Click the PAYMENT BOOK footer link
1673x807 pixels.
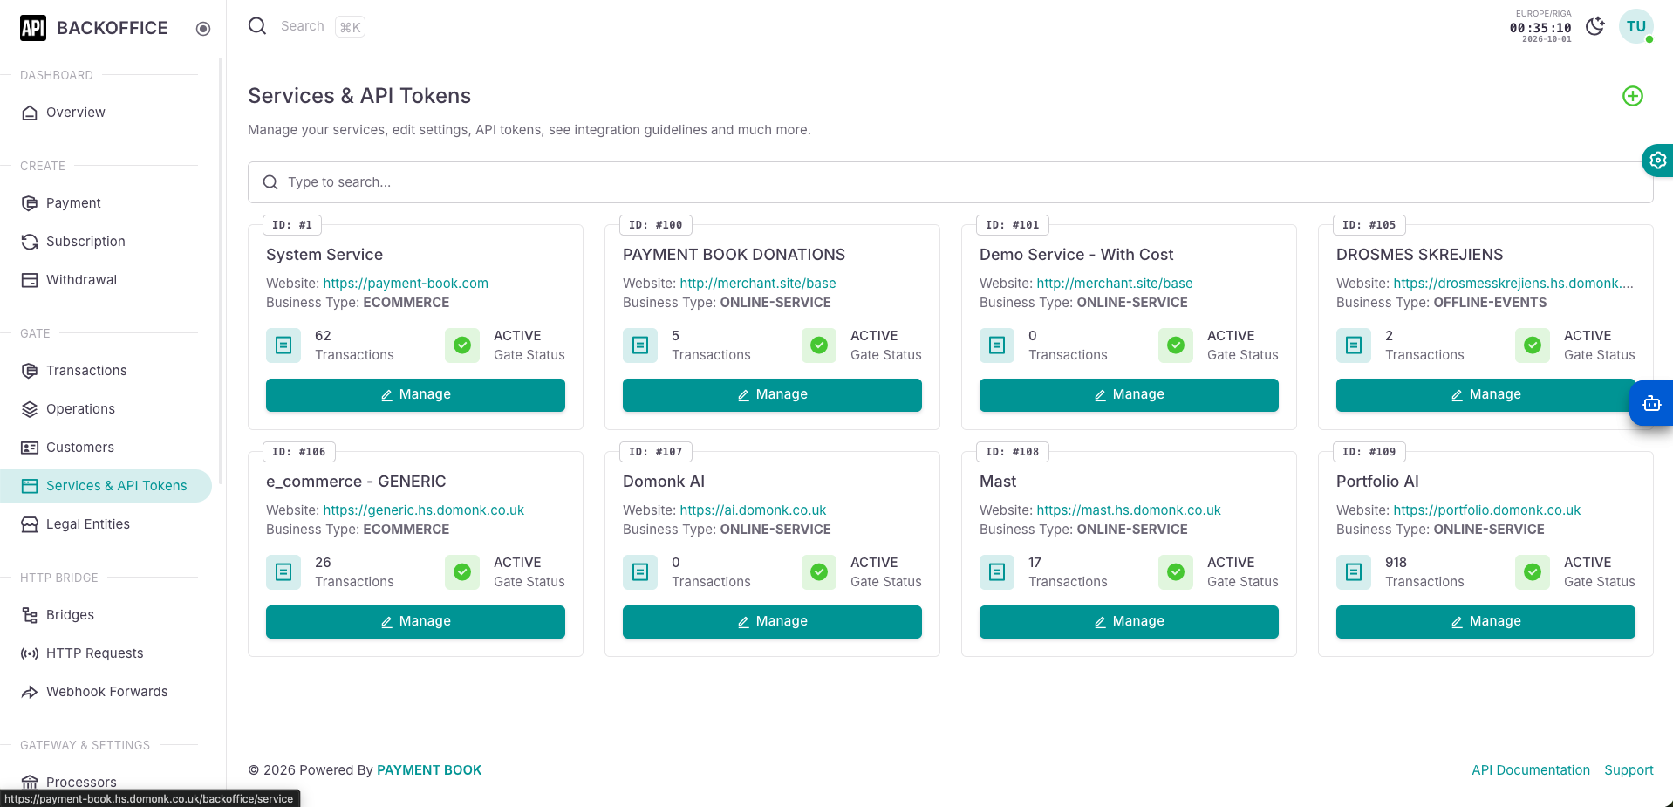pyautogui.click(x=429, y=770)
